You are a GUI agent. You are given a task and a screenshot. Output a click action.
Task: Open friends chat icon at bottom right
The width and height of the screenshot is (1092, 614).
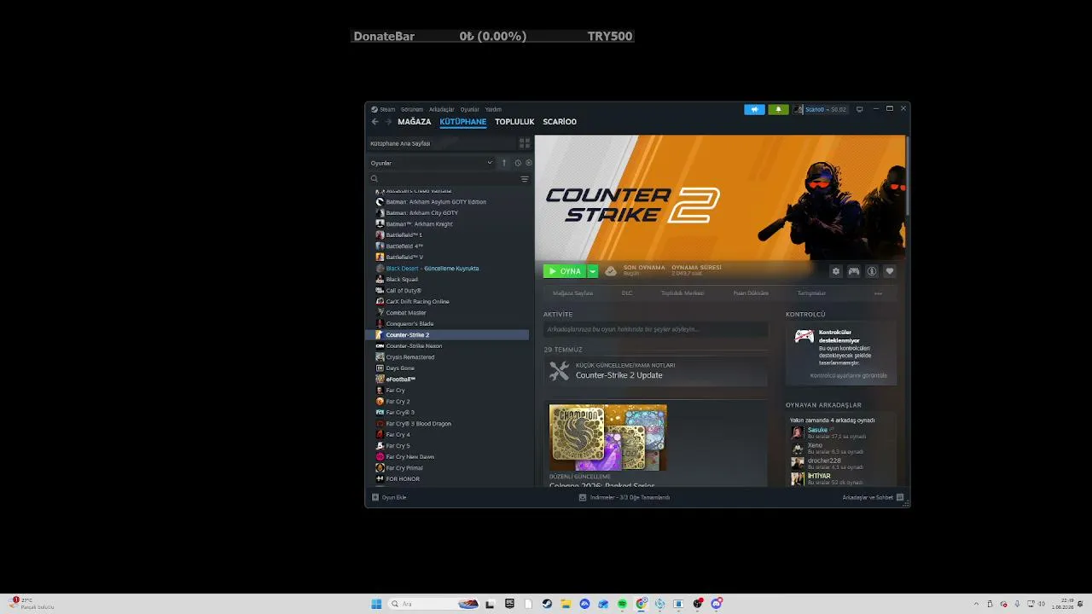click(900, 497)
